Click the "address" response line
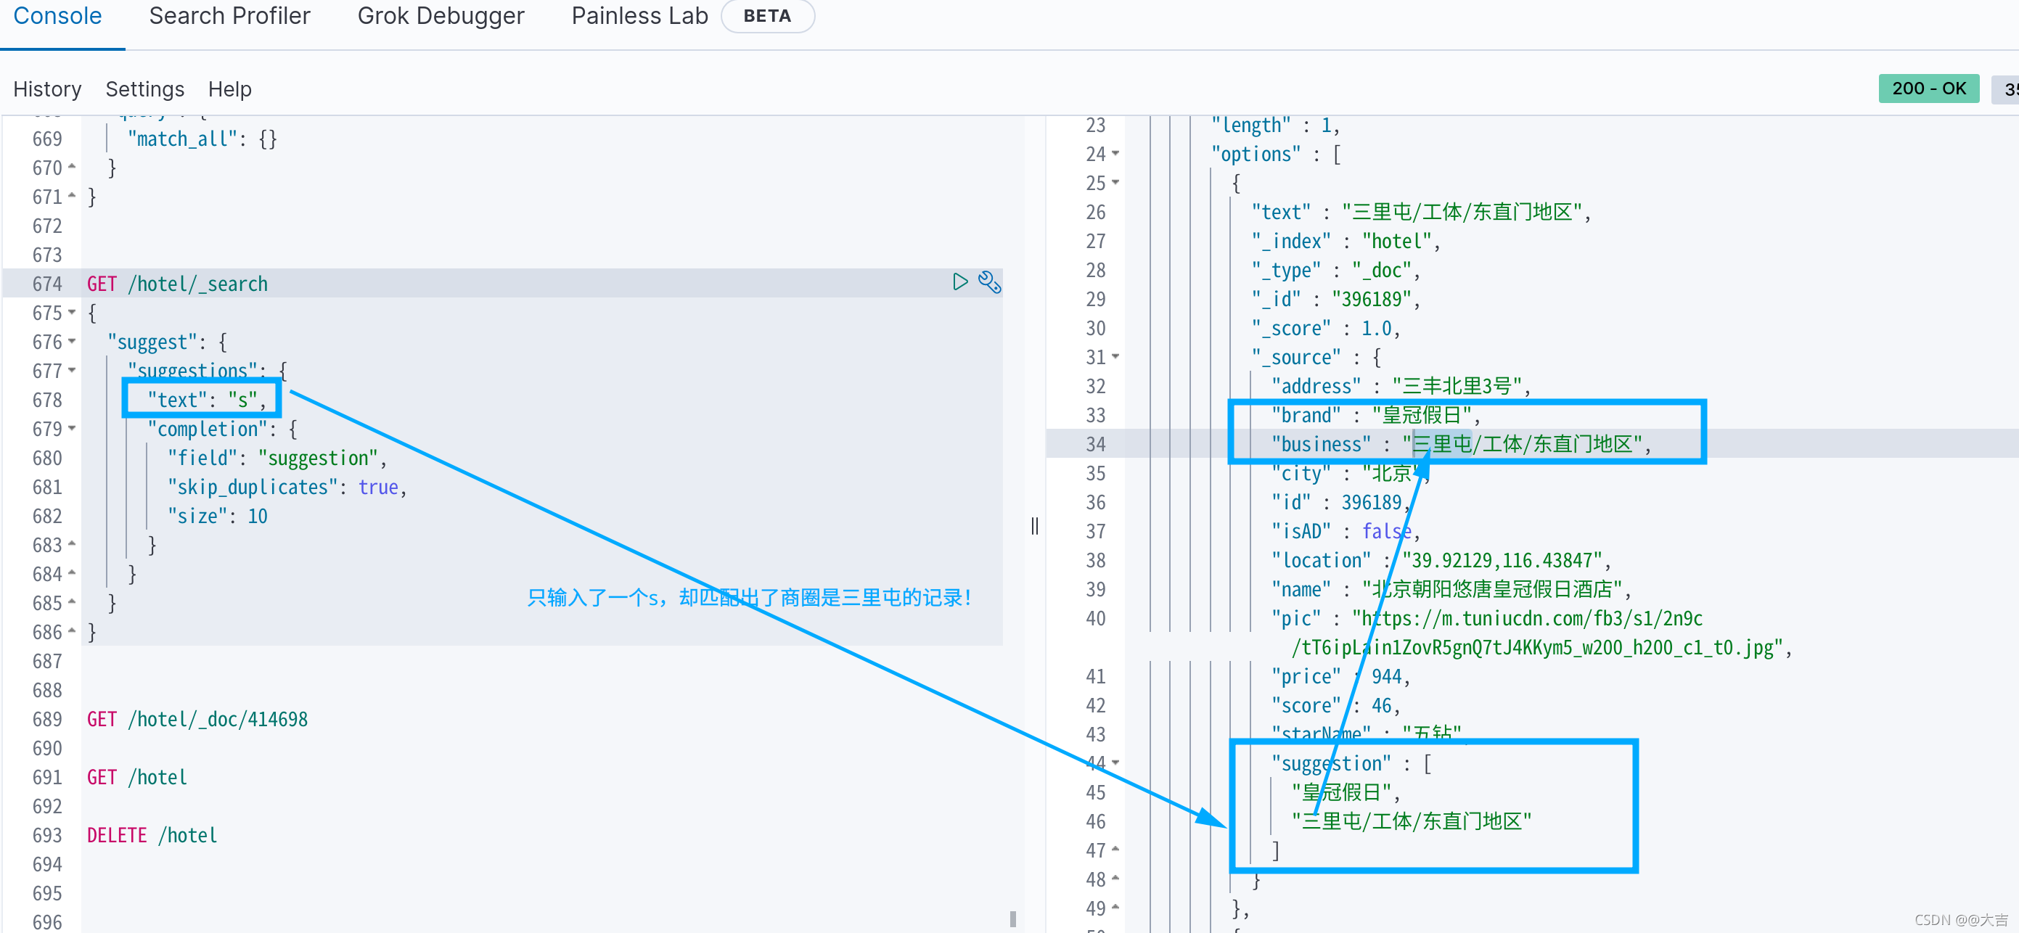2019x933 pixels. pyautogui.click(x=1401, y=385)
